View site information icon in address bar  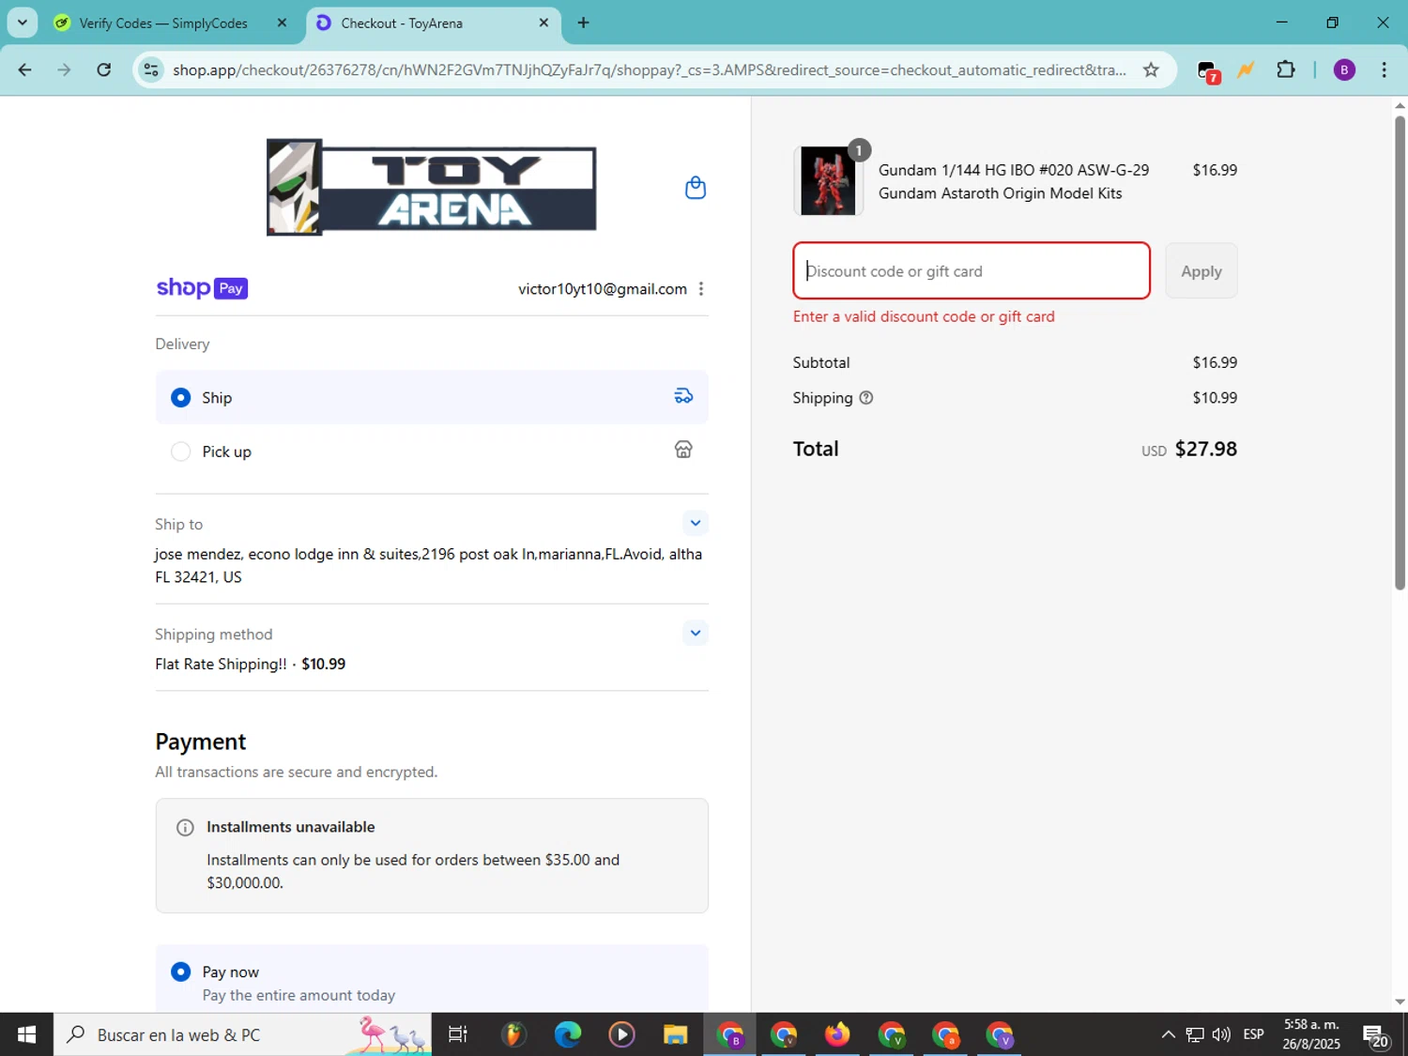151,69
